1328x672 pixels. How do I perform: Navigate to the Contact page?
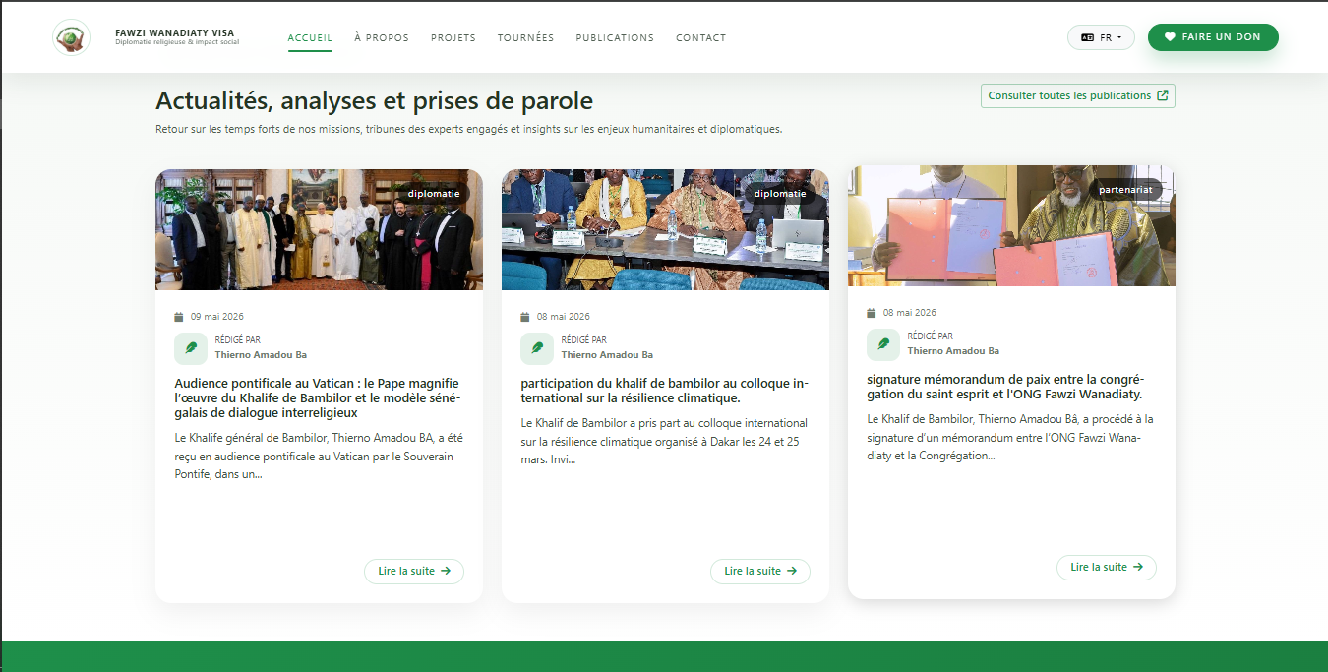(x=700, y=38)
